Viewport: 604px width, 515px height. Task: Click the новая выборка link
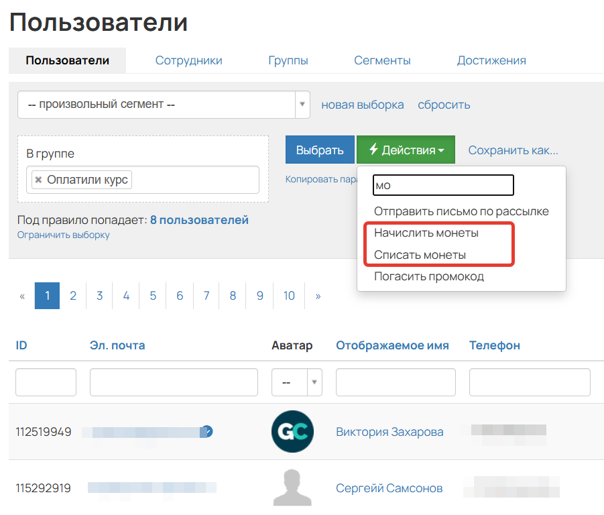(363, 105)
